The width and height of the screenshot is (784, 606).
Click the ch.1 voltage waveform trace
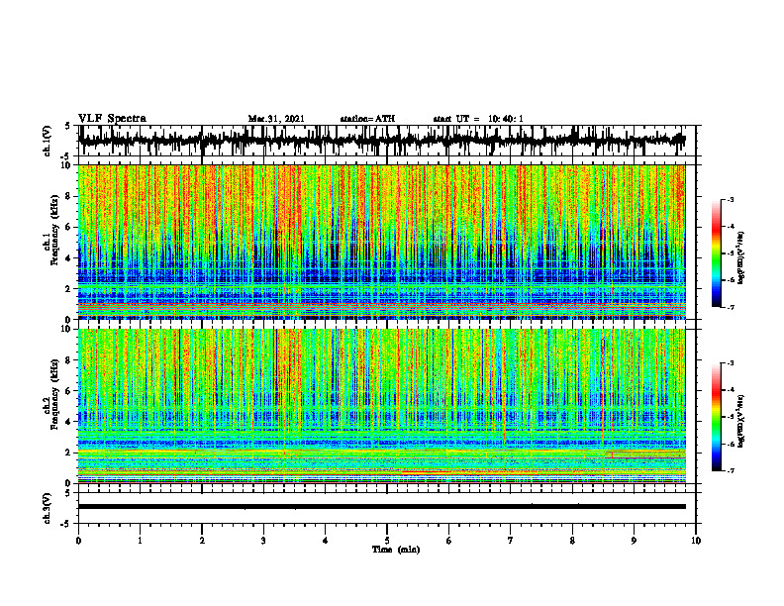381,141
